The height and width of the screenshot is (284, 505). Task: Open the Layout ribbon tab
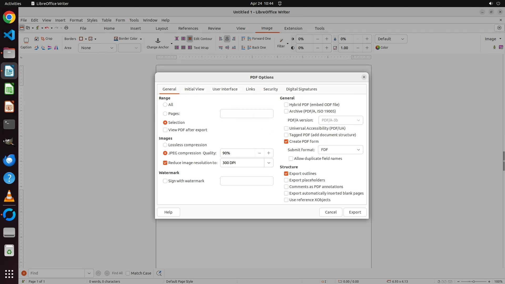coord(161,28)
